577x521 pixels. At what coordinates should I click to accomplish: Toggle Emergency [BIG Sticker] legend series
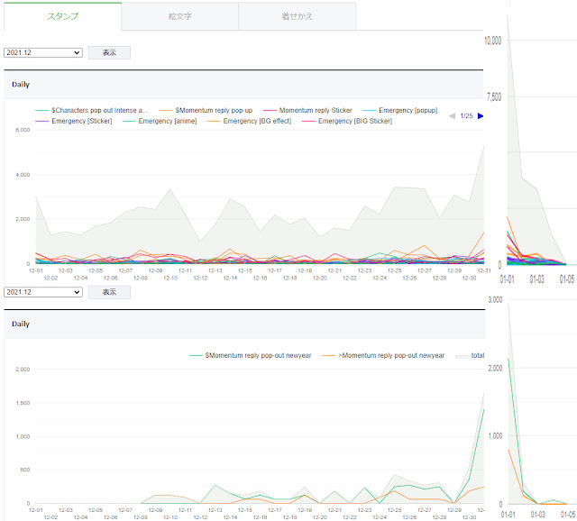tap(347, 121)
